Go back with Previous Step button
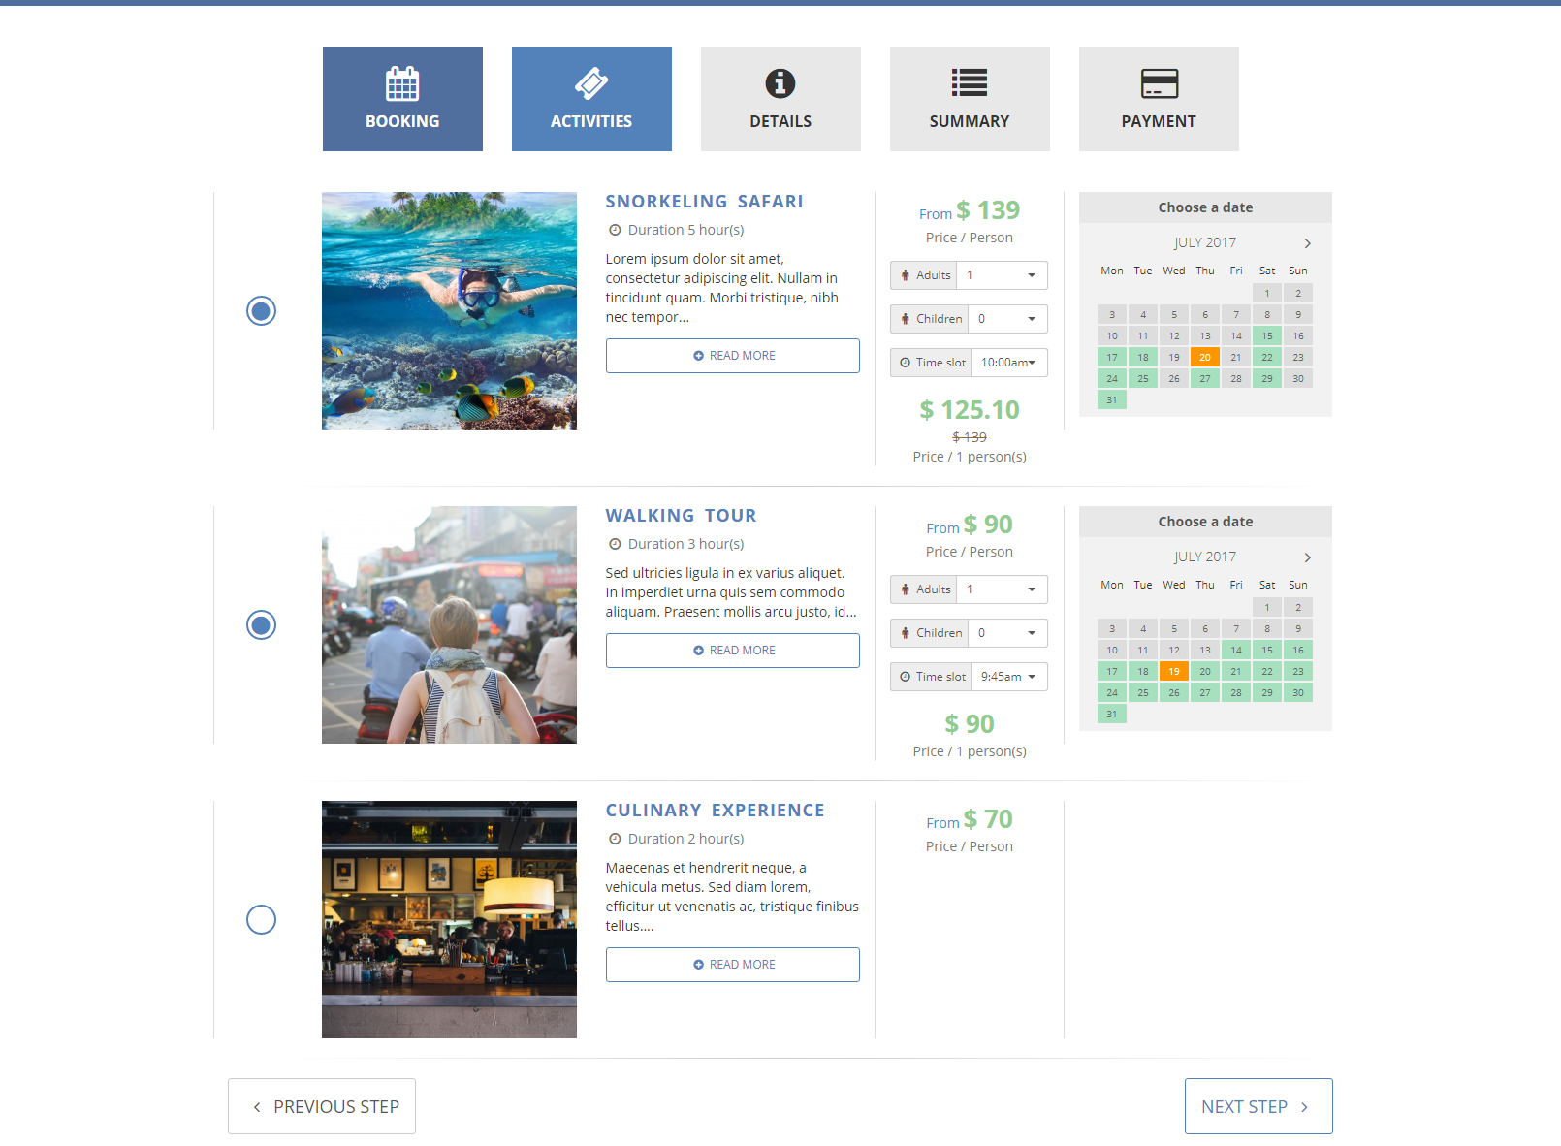This screenshot has height=1146, width=1561. (x=322, y=1106)
